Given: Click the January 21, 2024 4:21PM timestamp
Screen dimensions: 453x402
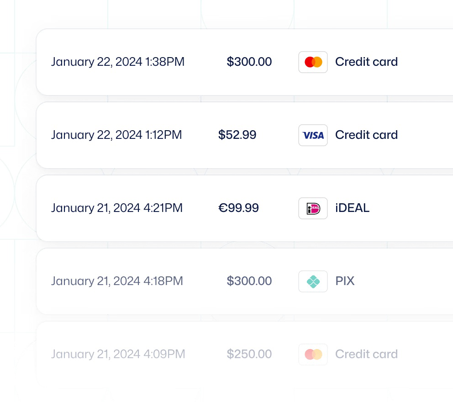Looking at the screenshot, I should coord(117,208).
